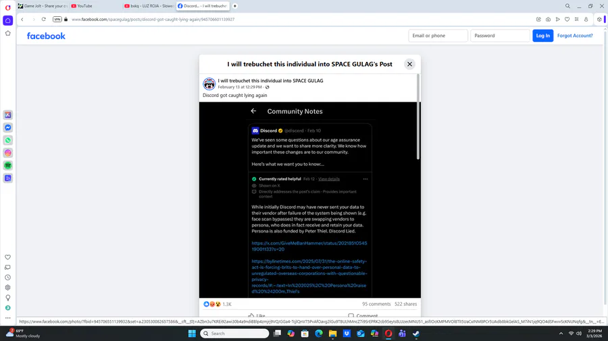Image resolution: width=608 pixels, height=341 pixels.
Task: Open the Forgot Account? link
Action: tap(575, 36)
